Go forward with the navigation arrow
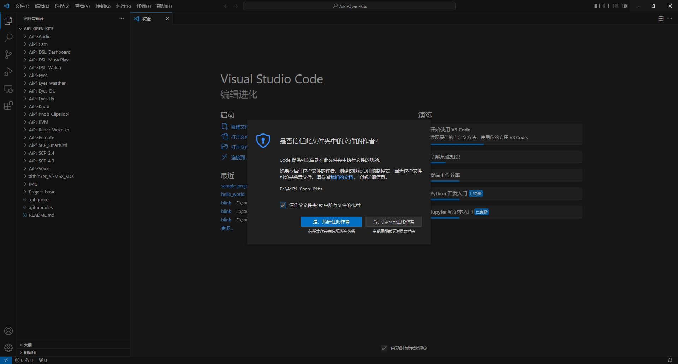678x364 pixels. tap(236, 6)
